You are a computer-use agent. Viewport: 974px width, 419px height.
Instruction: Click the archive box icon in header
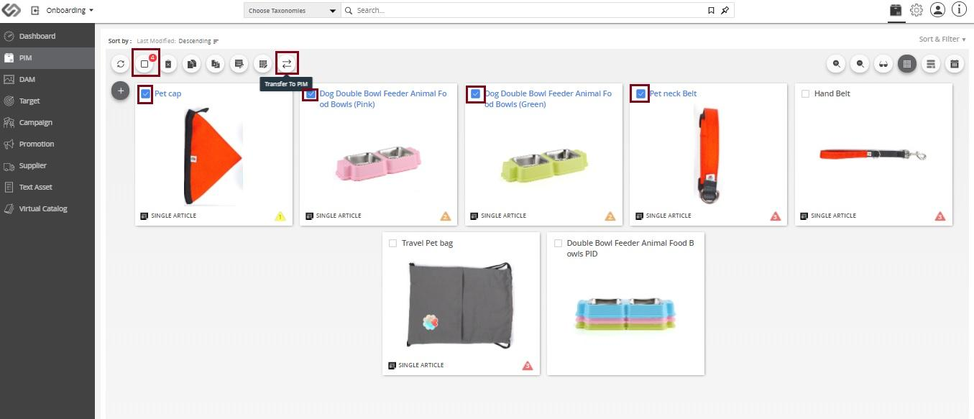tap(896, 10)
